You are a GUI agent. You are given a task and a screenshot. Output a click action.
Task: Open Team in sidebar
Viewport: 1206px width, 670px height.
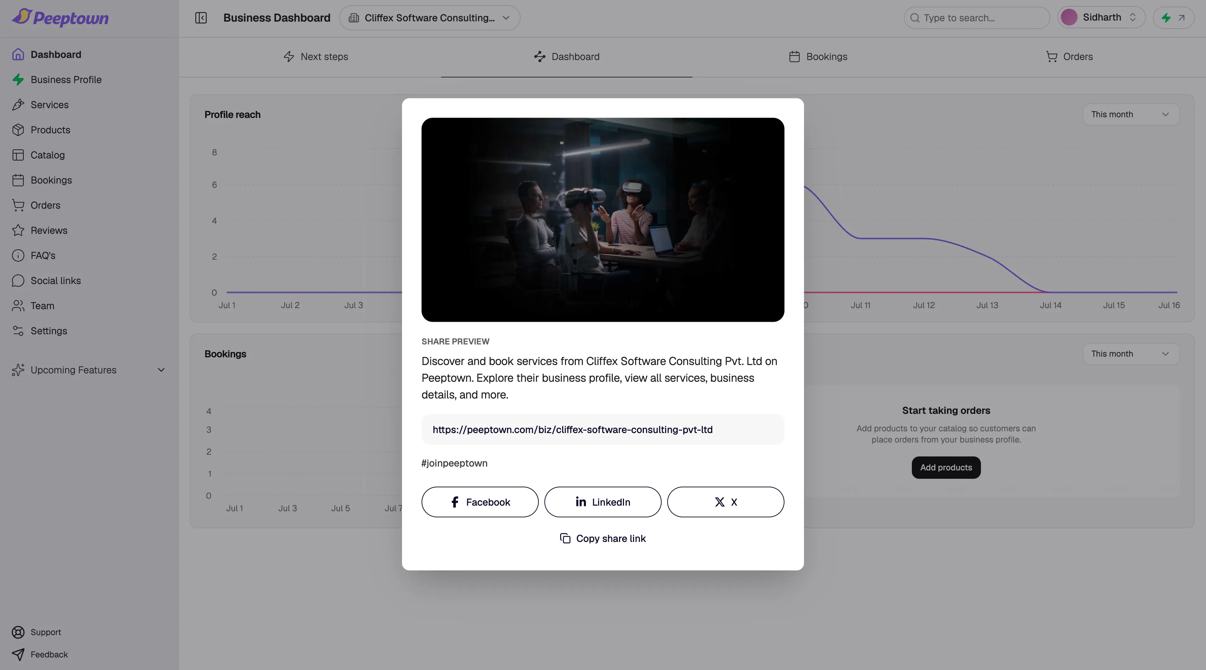click(33, 306)
